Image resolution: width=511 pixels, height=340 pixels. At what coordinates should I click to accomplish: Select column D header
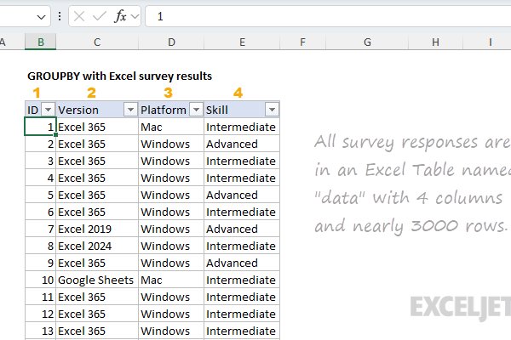coord(171,42)
